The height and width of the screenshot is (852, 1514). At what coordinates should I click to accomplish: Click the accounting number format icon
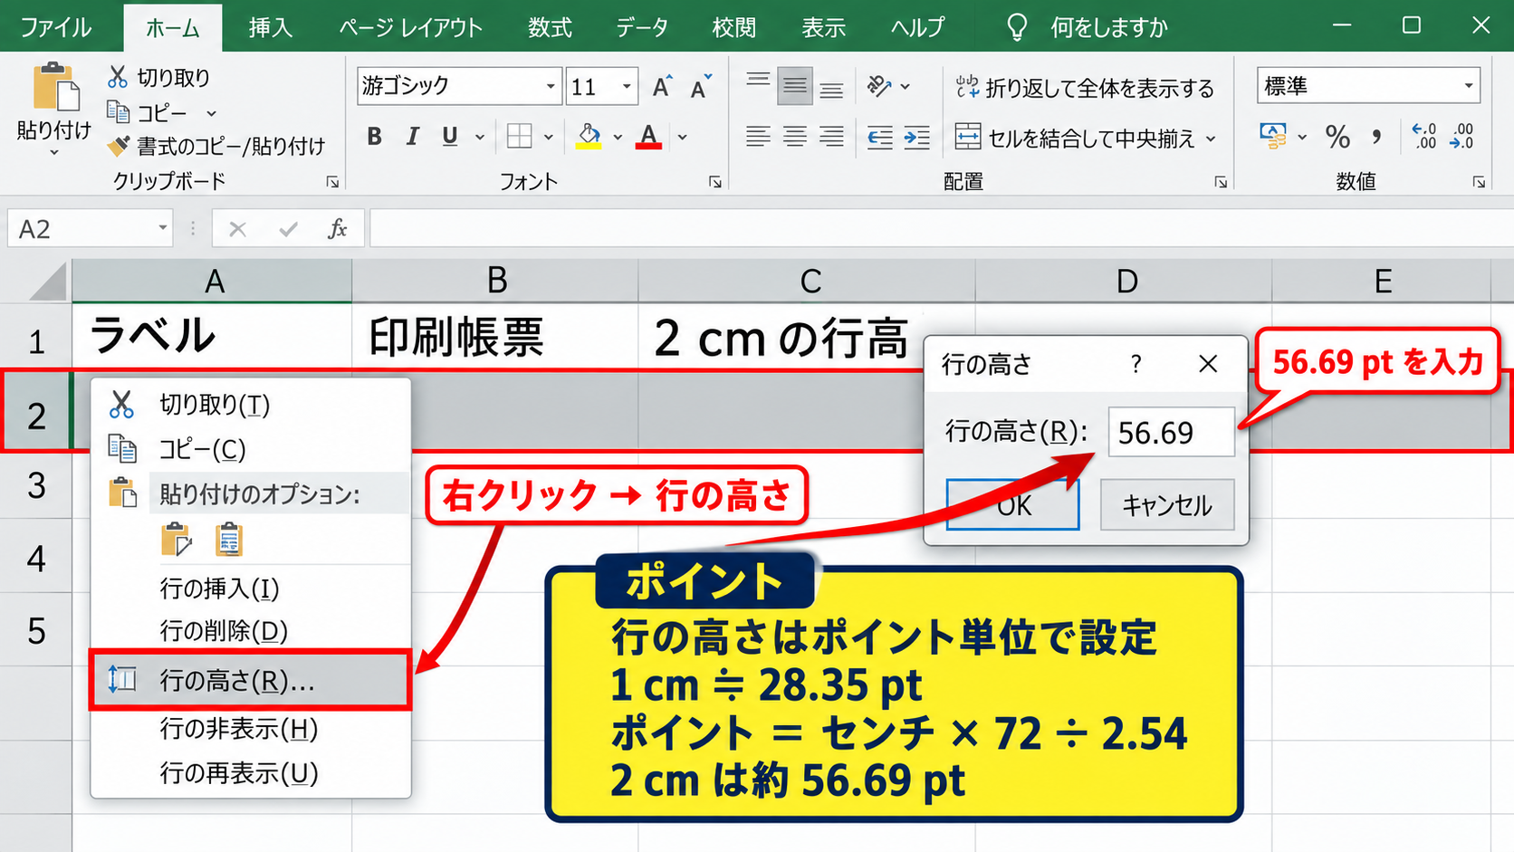point(1273,137)
